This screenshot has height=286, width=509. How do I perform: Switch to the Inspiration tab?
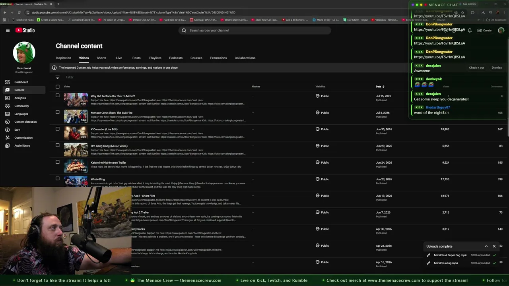pos(63,58)
